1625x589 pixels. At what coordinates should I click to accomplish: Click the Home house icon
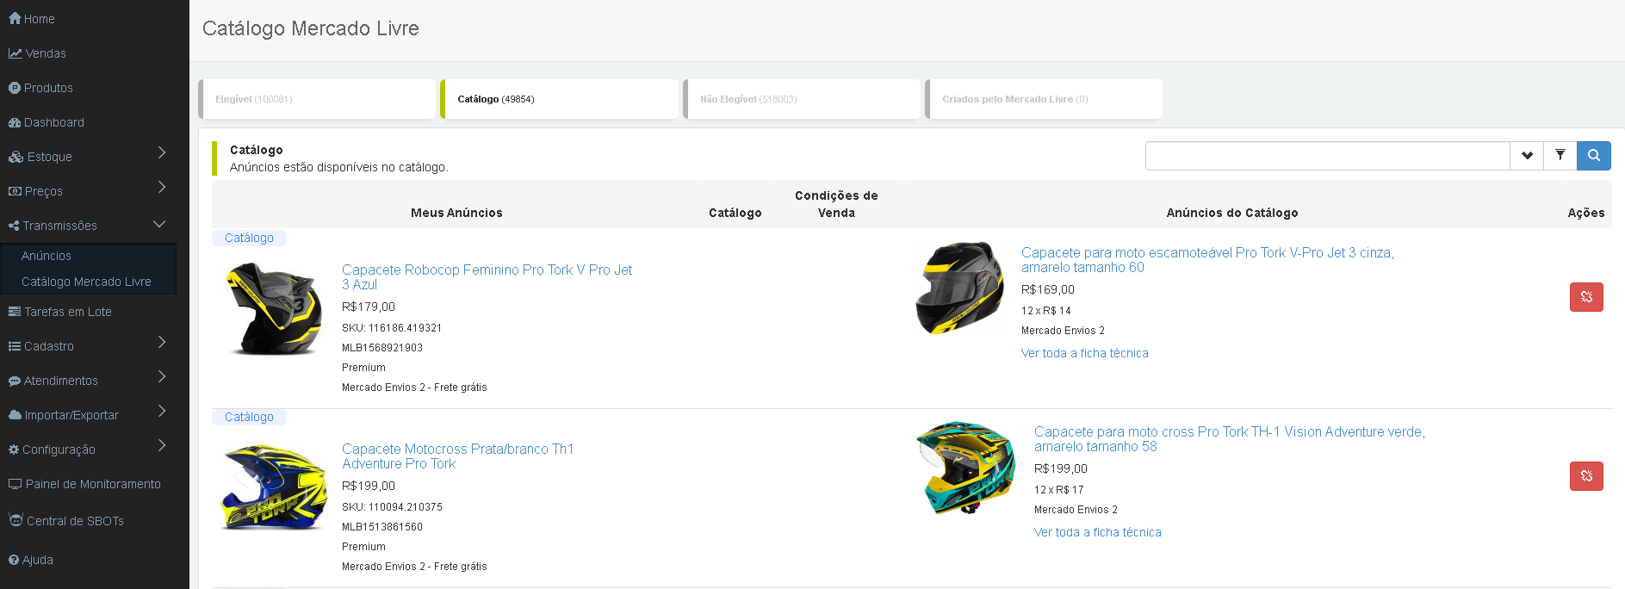click(15, 18)
